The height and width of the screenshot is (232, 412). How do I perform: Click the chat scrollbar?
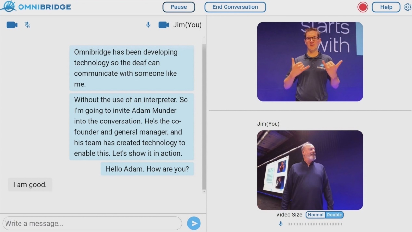pyautogui.click(x=204, y=117)
